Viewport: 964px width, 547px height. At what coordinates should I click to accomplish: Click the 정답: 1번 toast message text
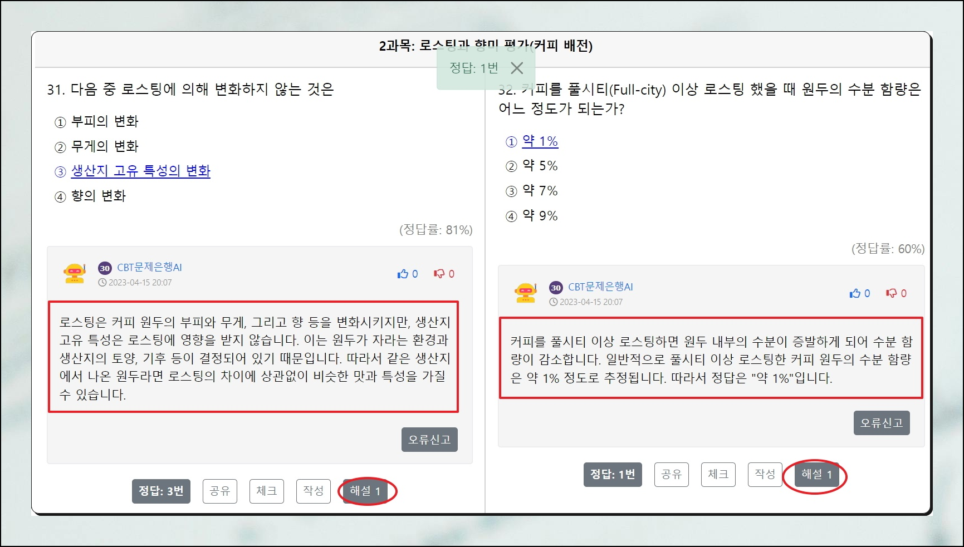click(473, 68)
